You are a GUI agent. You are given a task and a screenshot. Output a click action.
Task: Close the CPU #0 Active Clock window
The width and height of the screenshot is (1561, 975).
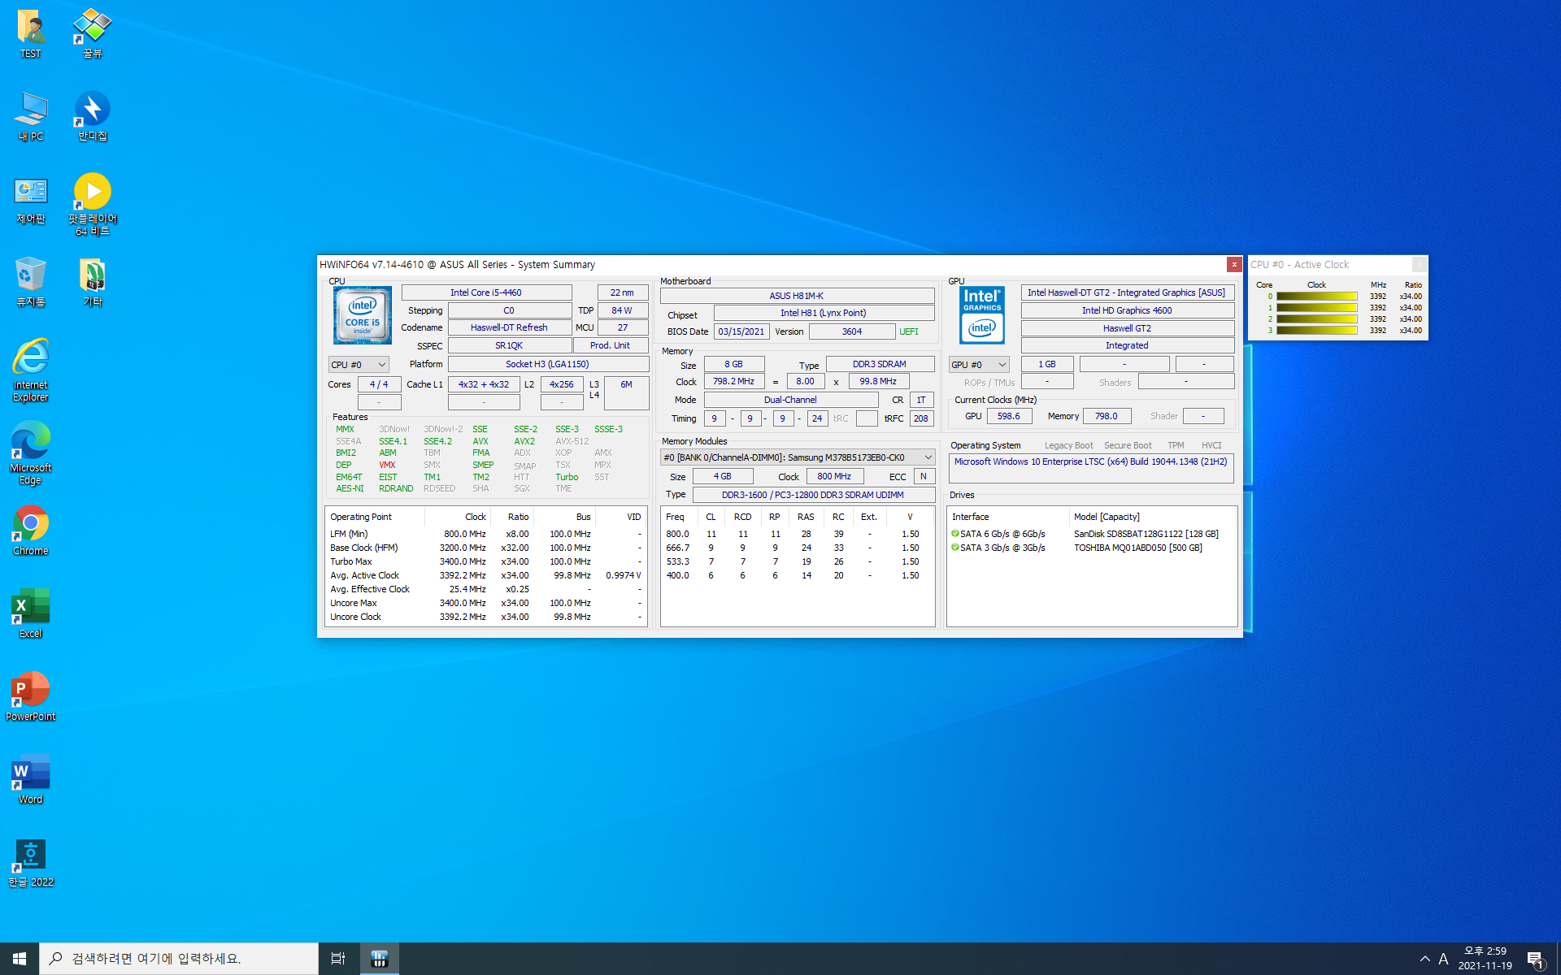tap(1420, 264)
